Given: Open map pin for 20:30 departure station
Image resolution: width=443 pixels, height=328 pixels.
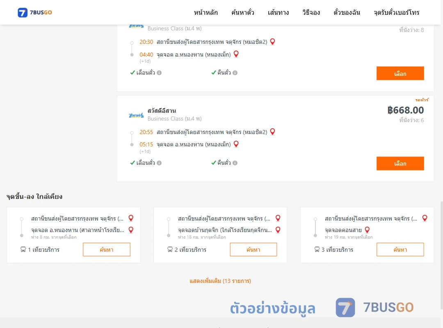Looking at the screenshot, I should tap(273, 42).
